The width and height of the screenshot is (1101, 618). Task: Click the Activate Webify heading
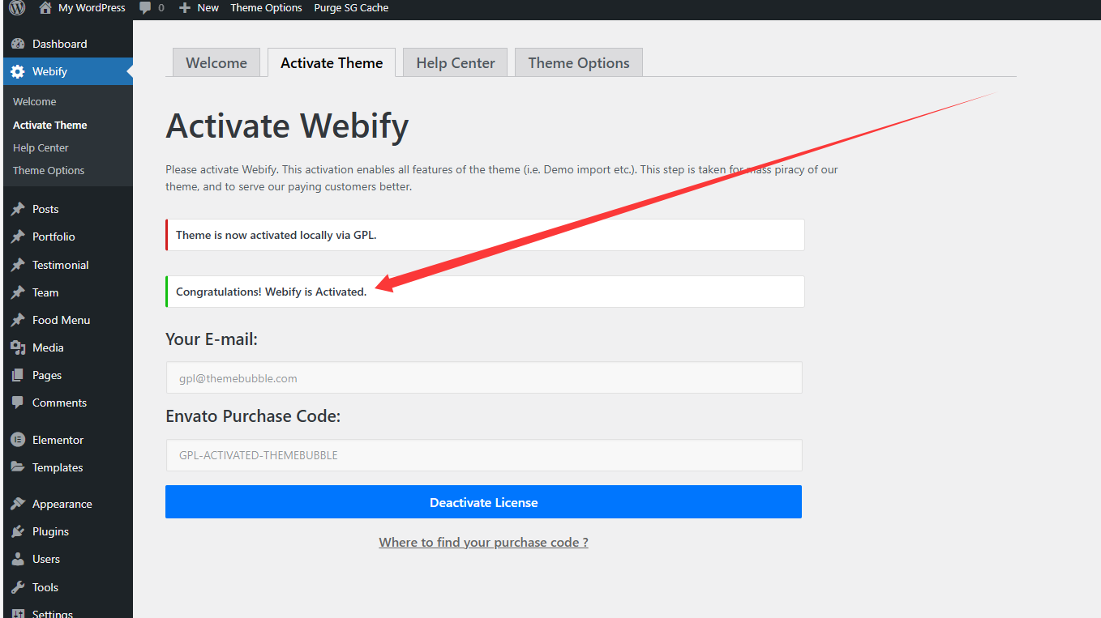click(287, 126)
